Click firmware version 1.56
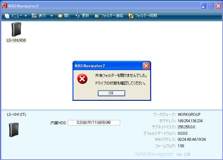223x160 pixels. click(x=181, y=146)
